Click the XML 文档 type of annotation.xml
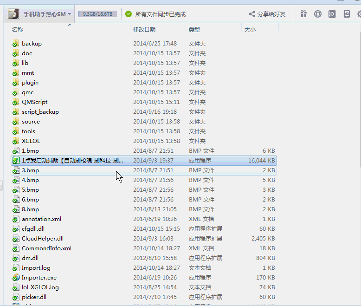Screen dimensions: 361x306 point(201,219)
